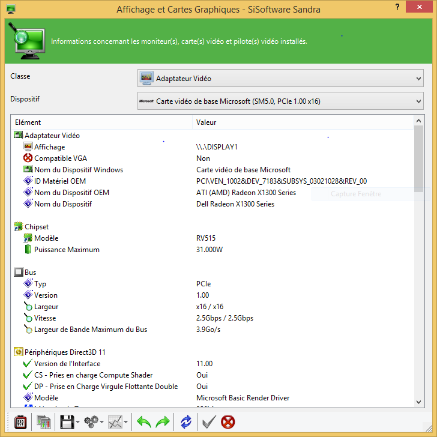Click the ATI (AMD) Radeon X1300 Series value
Screen dimensions: 437x437
click(x=246, y=193)
